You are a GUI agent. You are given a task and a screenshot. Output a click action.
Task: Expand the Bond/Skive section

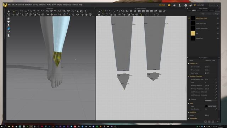(x=189, y=112)
